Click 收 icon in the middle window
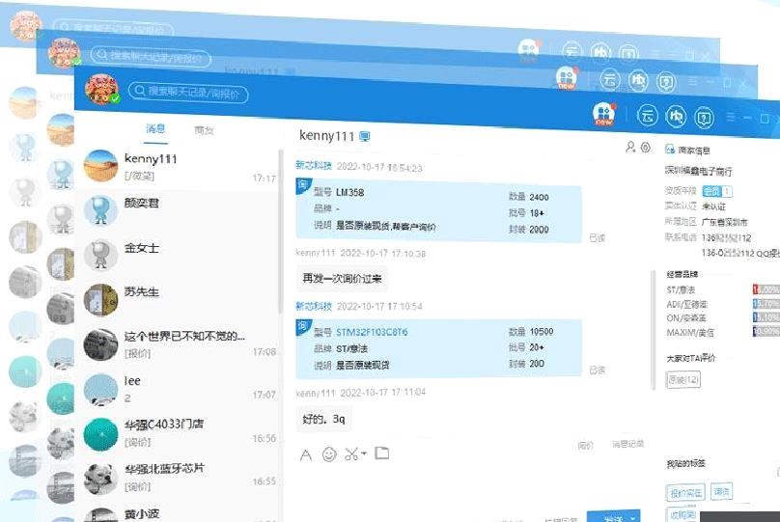The height and width of the screenshot is (522, 780). [x=638, y=80]
